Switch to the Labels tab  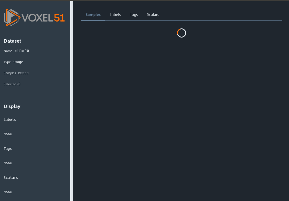(x=115, y=14)
